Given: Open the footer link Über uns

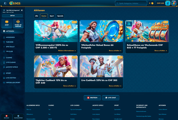Looking at the screenshot, I should 29,109.
